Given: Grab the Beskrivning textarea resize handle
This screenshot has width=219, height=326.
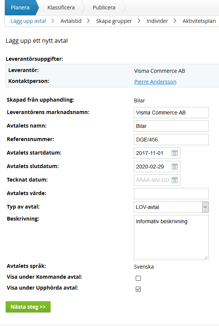Looking at the screenshot, I should [x=206, y=257].
